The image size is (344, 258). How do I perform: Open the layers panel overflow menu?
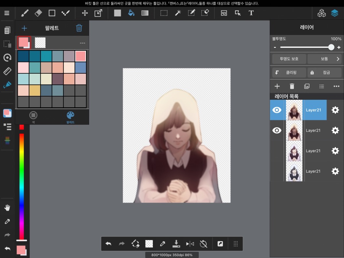pos(336,86)
